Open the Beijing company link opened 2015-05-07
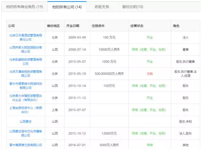 26,62
